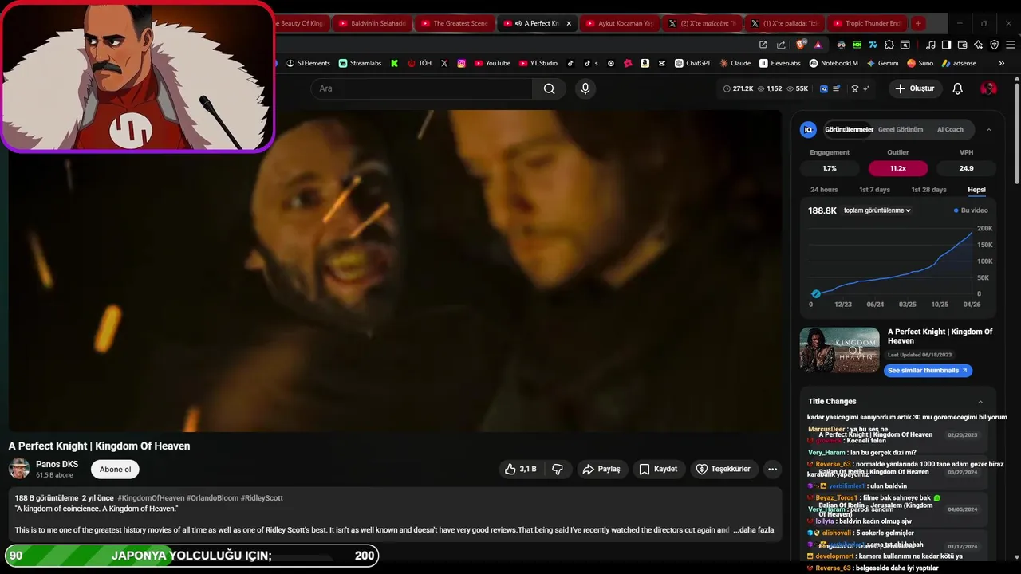Show hidden bookmarks overflow chevron

pos(1001,63)
